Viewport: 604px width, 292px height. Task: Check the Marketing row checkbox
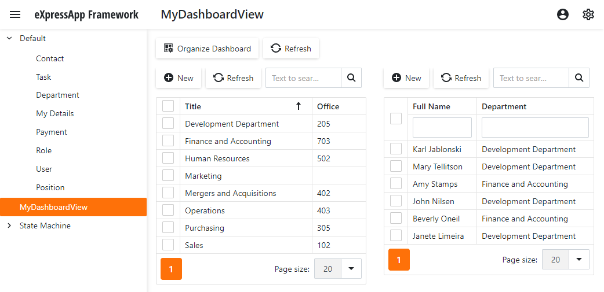pos(168,175)
